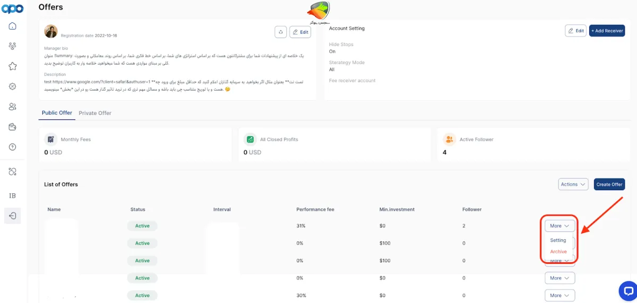
Task: Select Setting from the More menu
Action: click(558, 240)
